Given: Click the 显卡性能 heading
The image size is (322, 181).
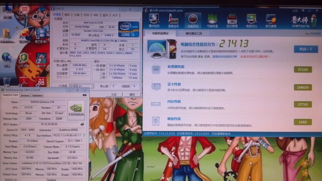Looking at the screenshot, I should [174, 84].
